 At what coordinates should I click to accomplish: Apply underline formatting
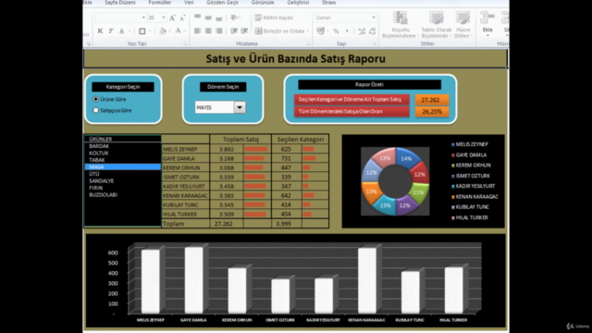point(121,31)
